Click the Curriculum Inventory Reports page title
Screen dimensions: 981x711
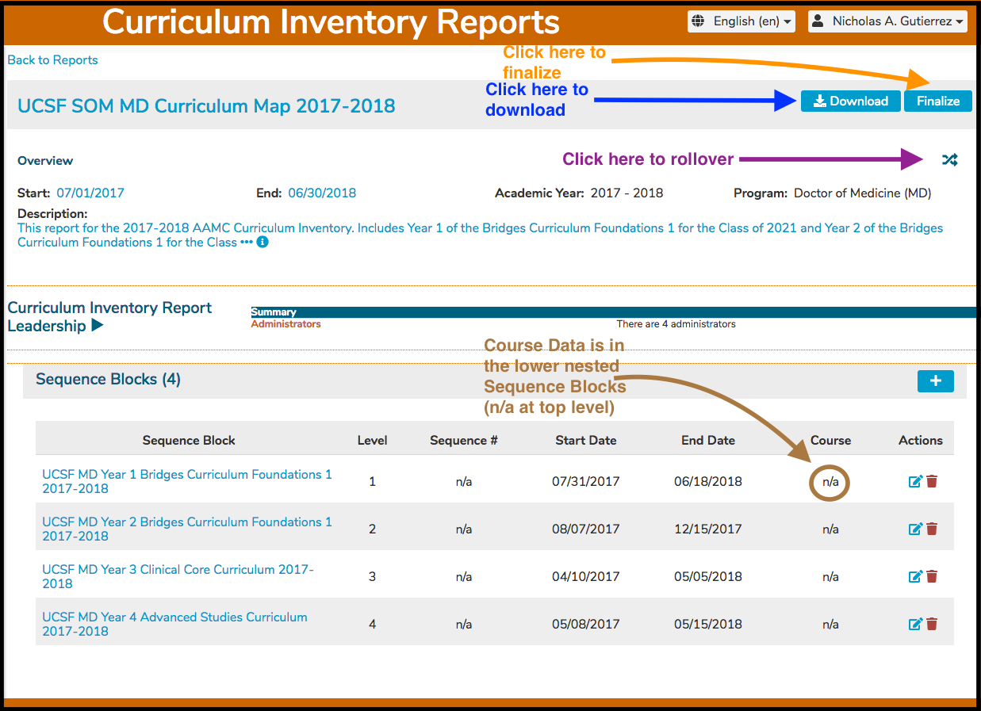point(331,22)
